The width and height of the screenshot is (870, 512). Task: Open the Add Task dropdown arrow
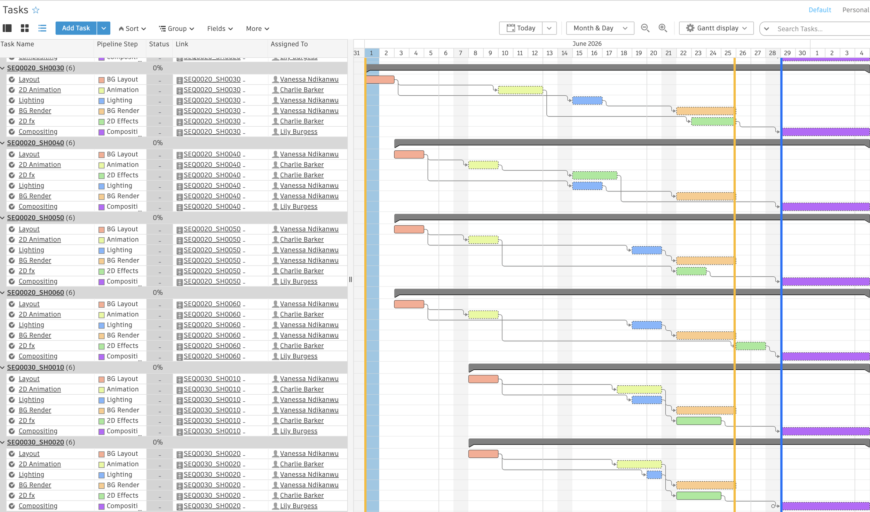[x=104, y=28]
